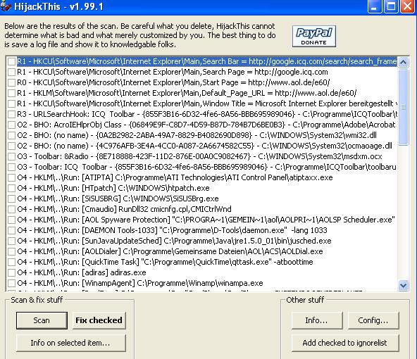Check the AOLDialer entry checkbox
This screenshot has width=417, height=359.
[11, 251]
